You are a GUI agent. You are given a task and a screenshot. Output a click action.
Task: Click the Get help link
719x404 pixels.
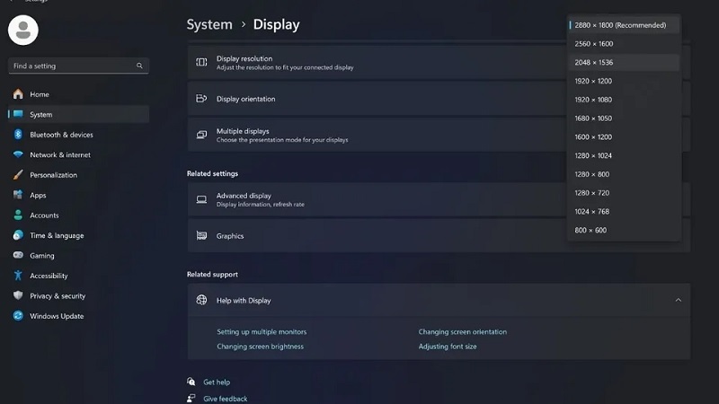[217, 382]
